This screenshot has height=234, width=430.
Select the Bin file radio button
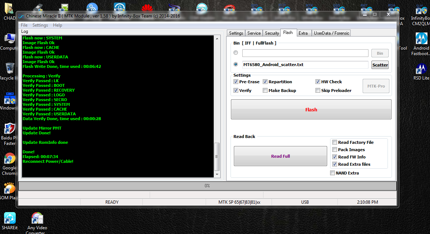pos(236,53)
